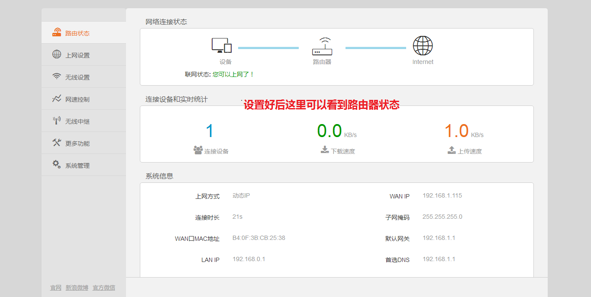The image size is (591, 297).
Task: Select the 系统管理 menu entry
Action: [x=78, y=165]
